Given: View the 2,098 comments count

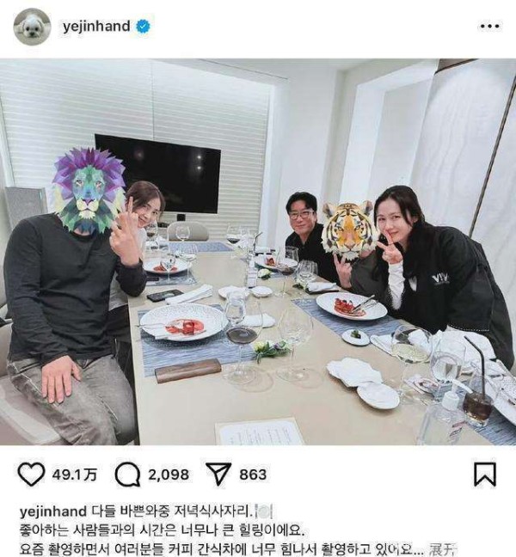Looking at the screenshot, I should 169,474.
